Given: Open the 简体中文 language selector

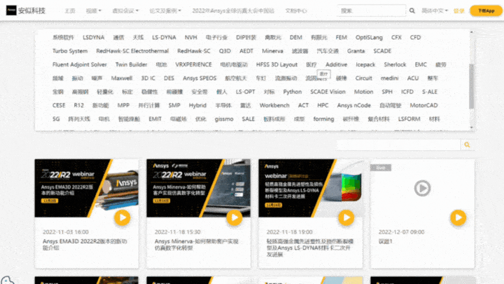Looking at the screenshot, I should click(435, 11).
